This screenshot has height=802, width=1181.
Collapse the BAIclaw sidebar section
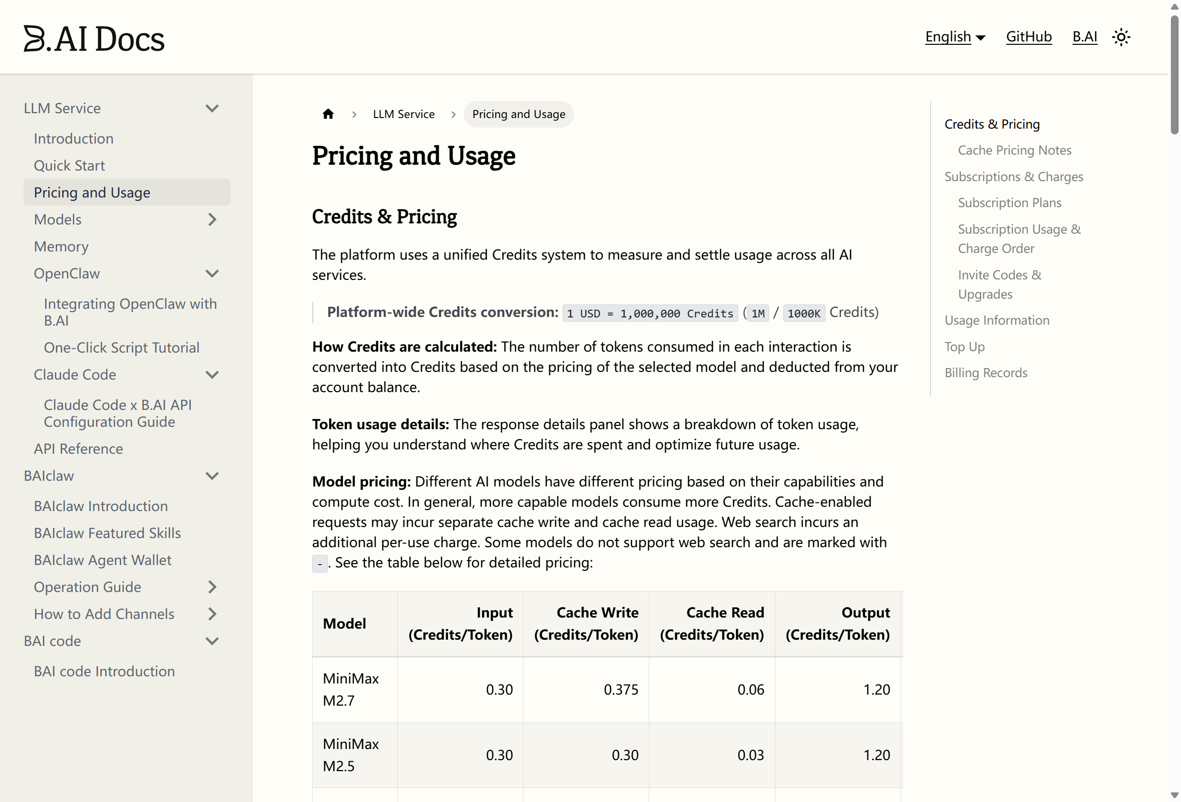pyautogui.click(x=212, y=476)
